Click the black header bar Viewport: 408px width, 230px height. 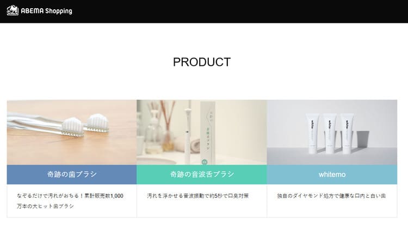click(x=204, y=11)
